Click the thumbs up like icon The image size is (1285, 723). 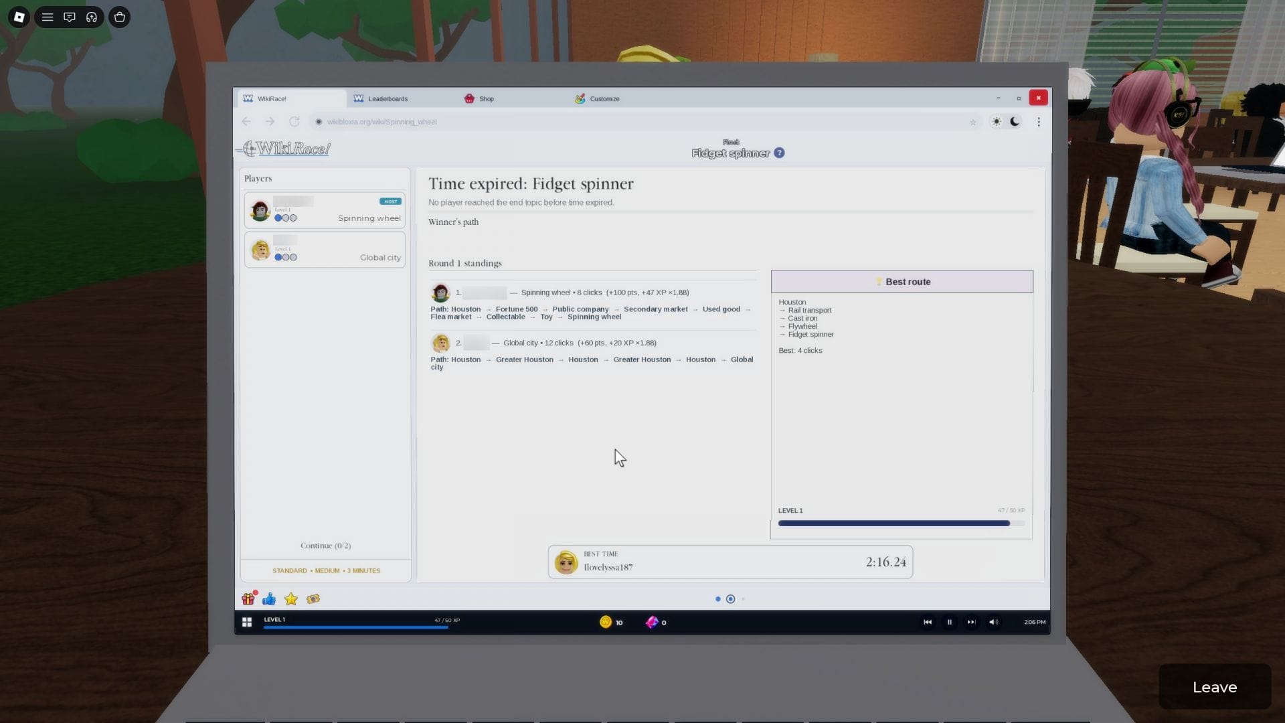click(x=269, y=599)
